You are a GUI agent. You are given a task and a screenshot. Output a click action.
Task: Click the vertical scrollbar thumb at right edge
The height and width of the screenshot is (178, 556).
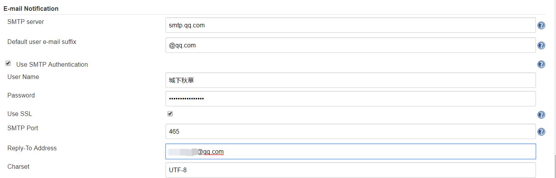[x=554, y=166]
